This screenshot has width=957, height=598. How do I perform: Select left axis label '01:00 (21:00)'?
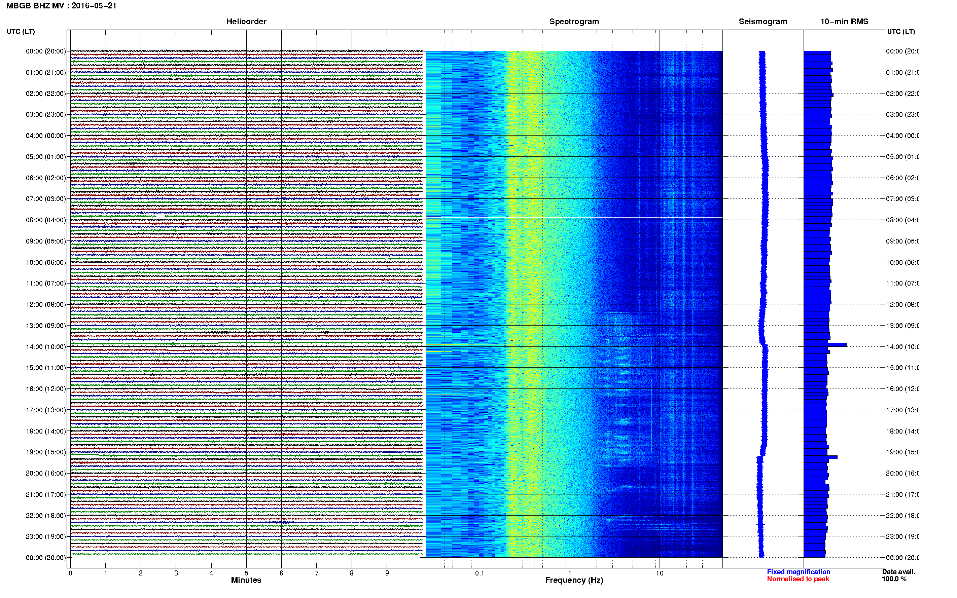point(46,72)
